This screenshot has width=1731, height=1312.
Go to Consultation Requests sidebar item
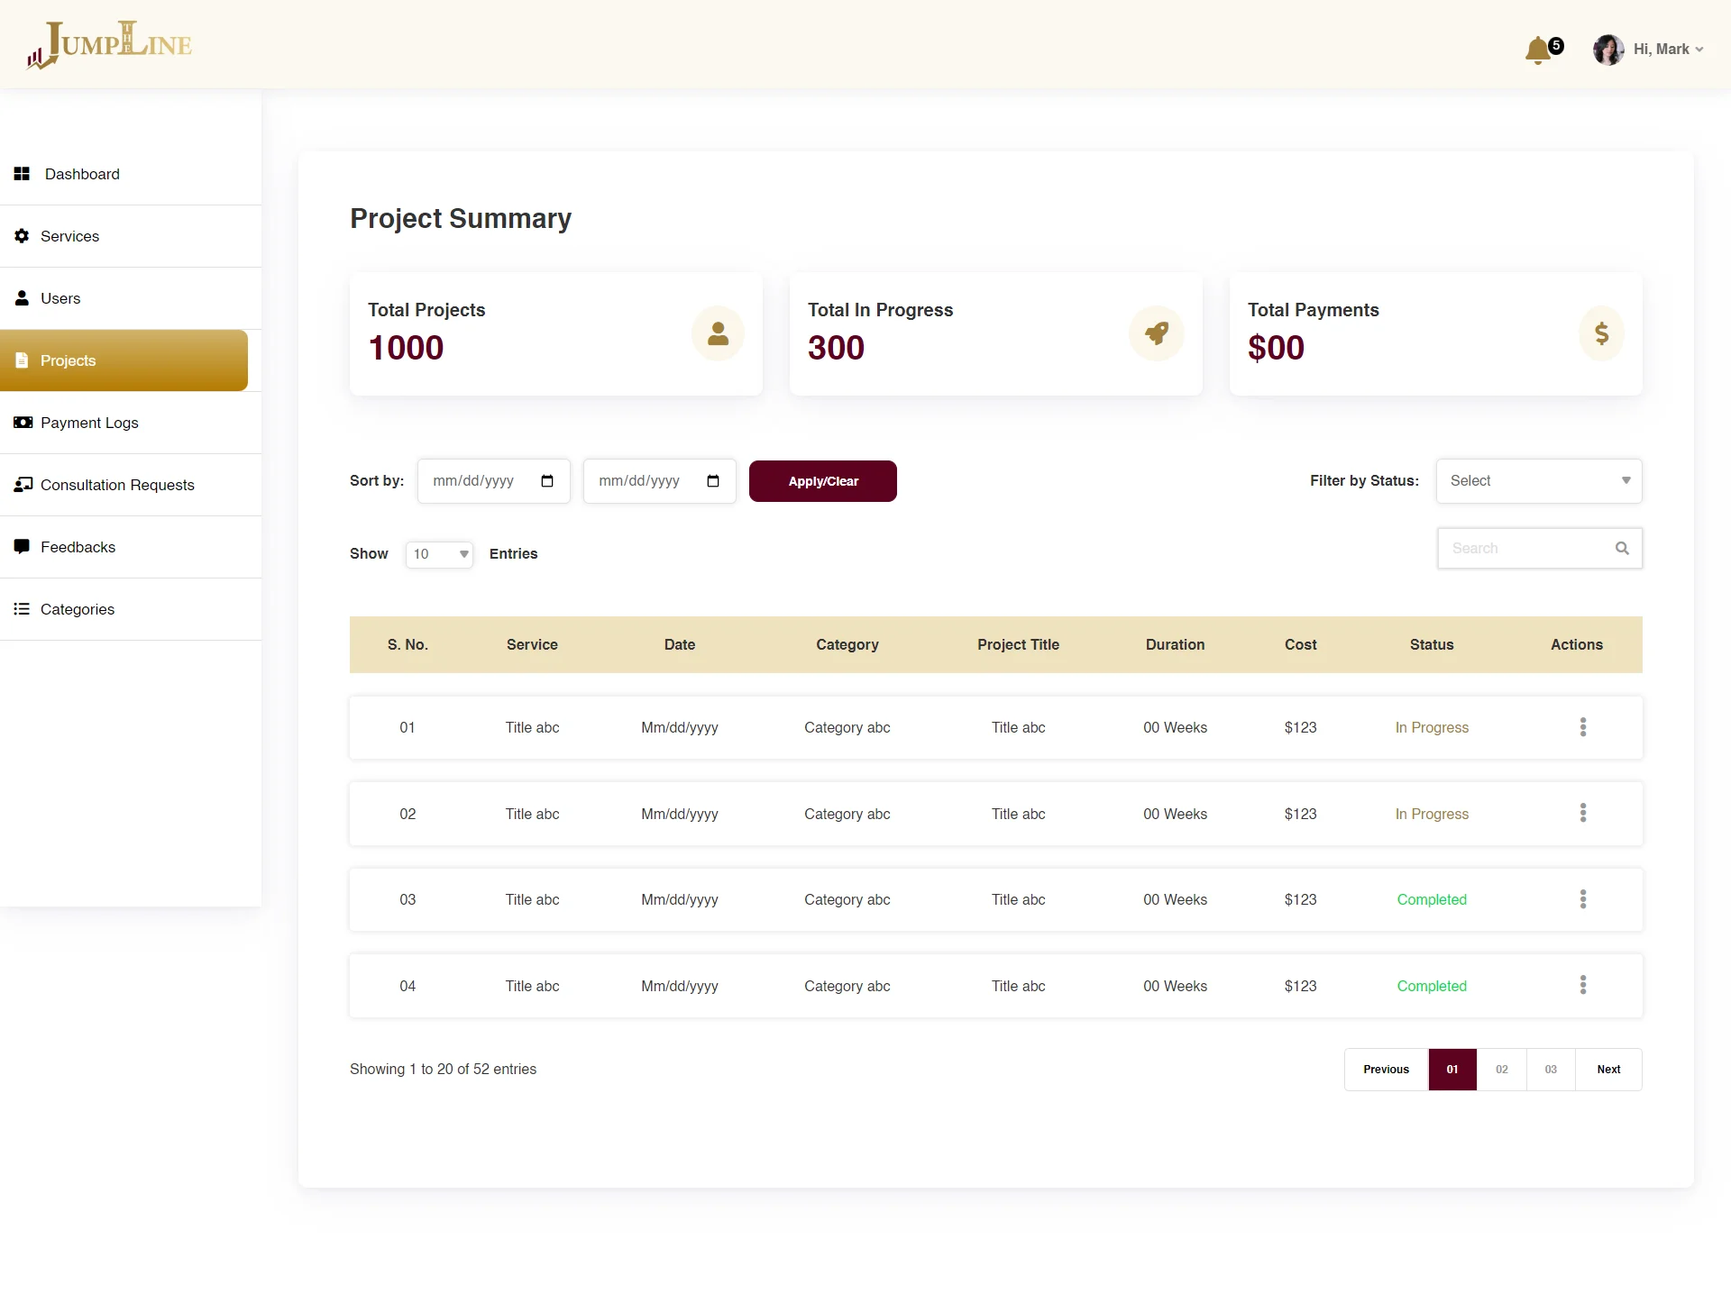click(x=117, y=485)
